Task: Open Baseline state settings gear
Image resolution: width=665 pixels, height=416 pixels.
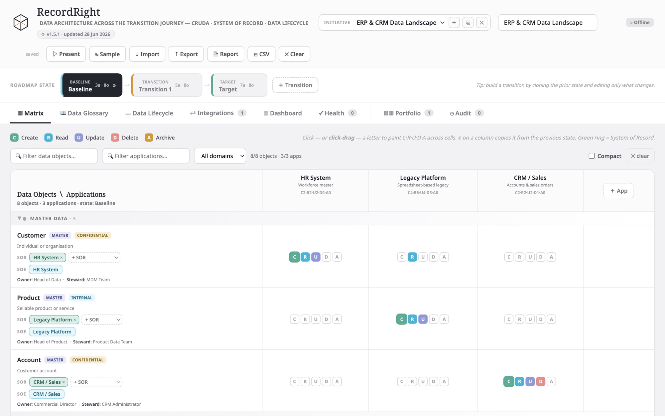Action: tap(114, 86)
